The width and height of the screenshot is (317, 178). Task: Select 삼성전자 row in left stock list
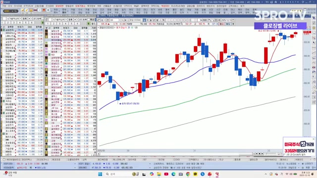pyautogui.click(x=22, y=30)
